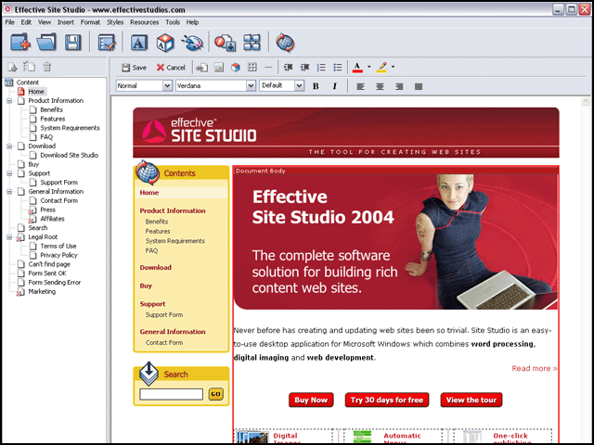Click the insert image icon
This screenshot has width=594, height=445.
[x=219, y=68]
